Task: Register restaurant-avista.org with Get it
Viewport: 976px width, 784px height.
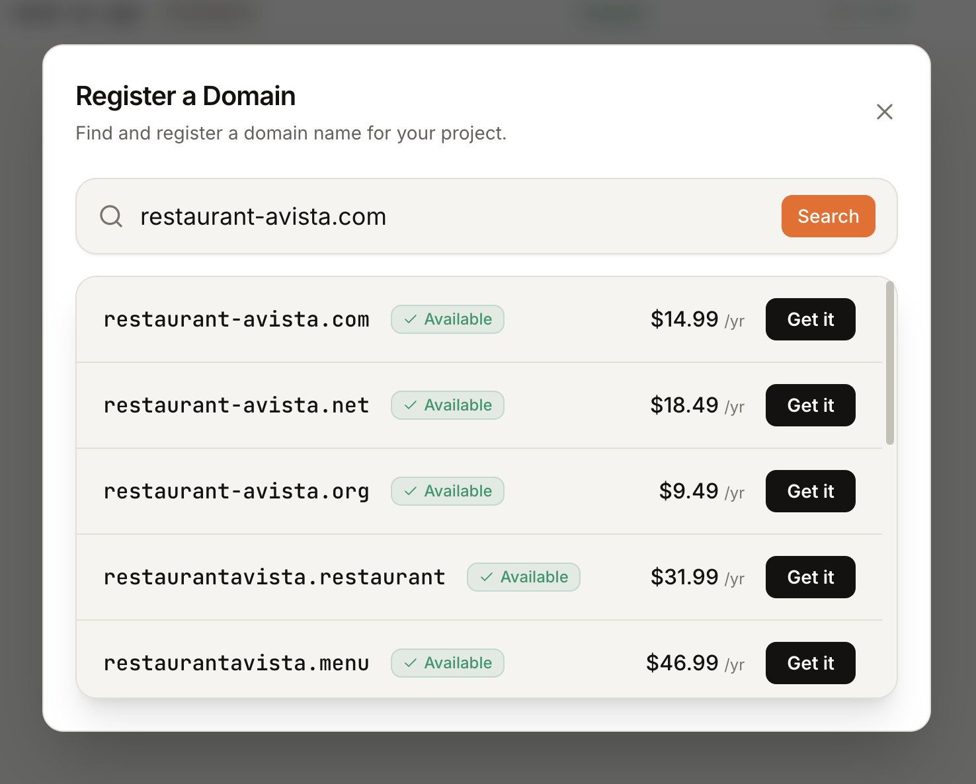Action: pos(810,491)
